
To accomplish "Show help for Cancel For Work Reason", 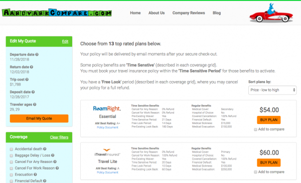I will (x=57, y=168).
